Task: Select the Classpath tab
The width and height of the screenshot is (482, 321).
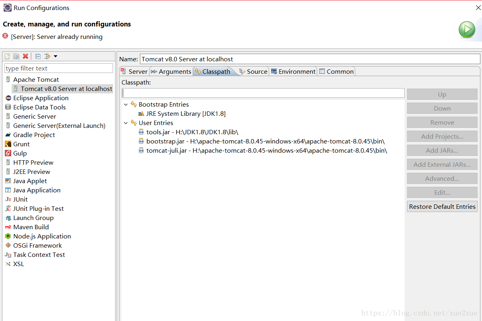Action: coord(213,71)
